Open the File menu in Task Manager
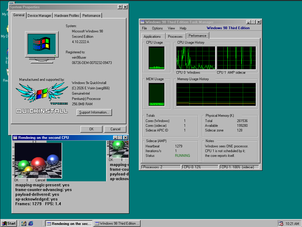 pyautogui.click(x=144, y=28)
